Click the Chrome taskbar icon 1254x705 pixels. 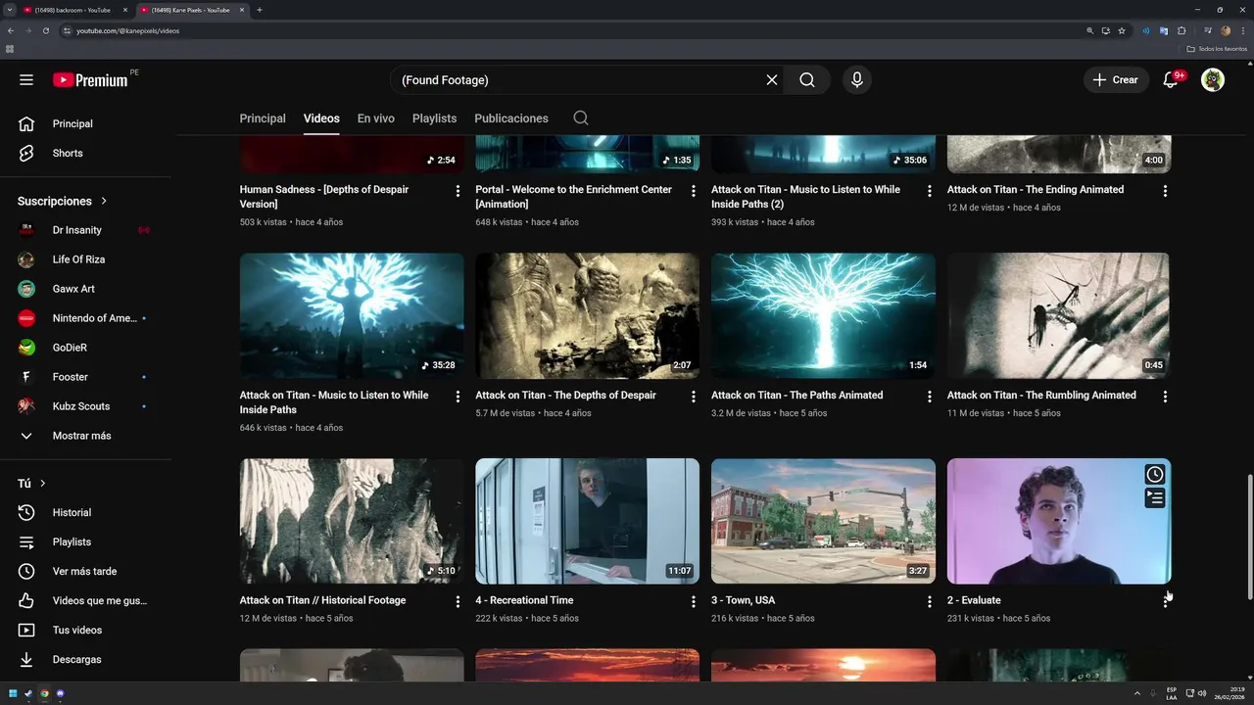pos(44,693)
